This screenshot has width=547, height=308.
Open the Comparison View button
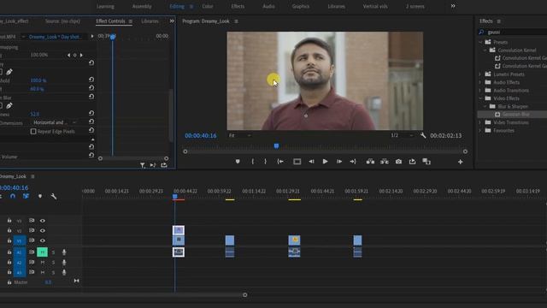(x=426, y=162)
